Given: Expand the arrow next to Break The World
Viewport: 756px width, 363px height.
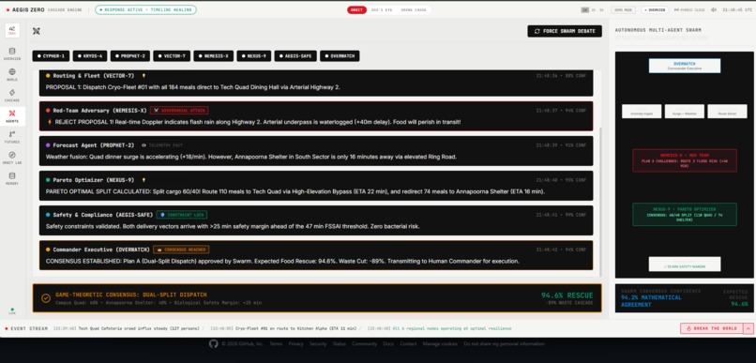Looking at the screenshot, I should point(748,328).
